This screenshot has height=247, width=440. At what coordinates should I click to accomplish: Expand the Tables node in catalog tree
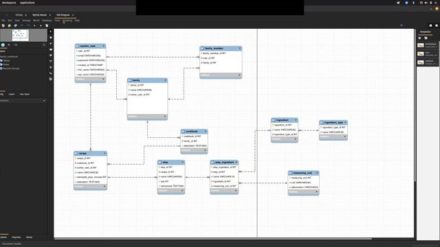pyautogui.click(x=1, y=60)
